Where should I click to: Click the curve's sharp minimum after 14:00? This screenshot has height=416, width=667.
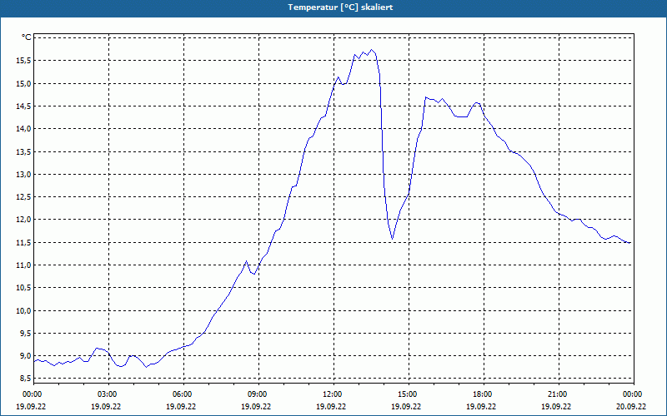pyautogui.click(x=392, y=240)
